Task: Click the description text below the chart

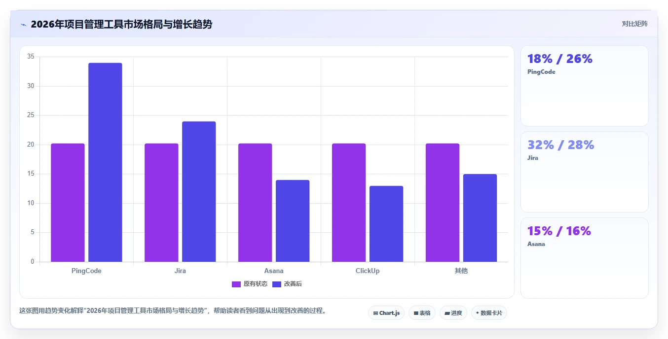Action: (173, 310)
